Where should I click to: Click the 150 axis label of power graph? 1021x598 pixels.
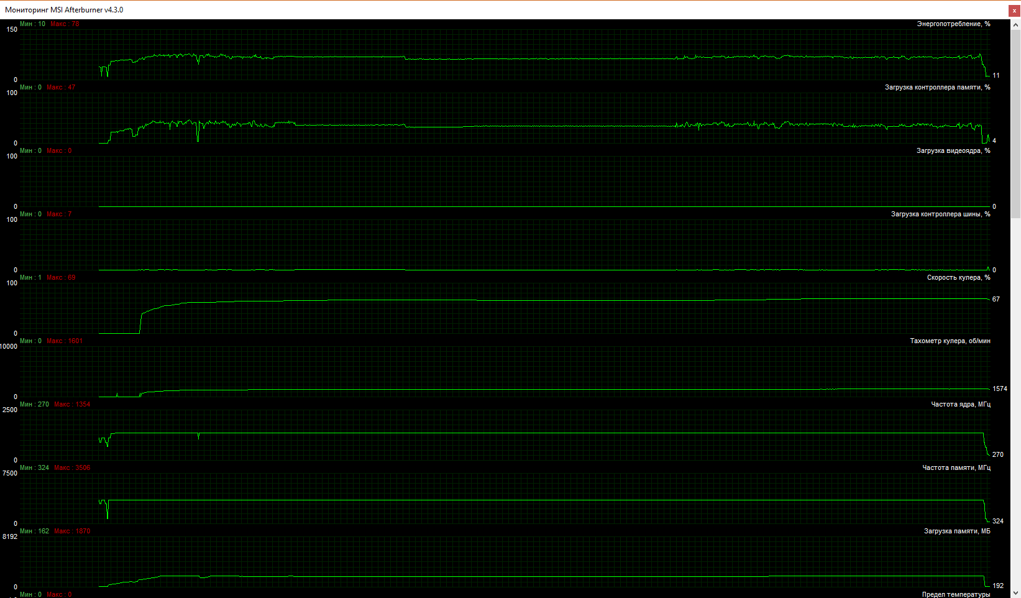click(x=12, y=29)
